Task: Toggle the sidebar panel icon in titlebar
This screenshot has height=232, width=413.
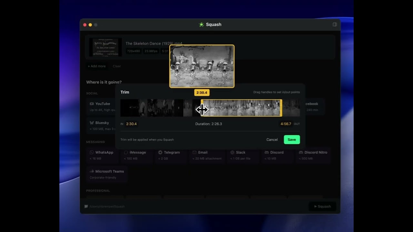Action: coord(335,24)
